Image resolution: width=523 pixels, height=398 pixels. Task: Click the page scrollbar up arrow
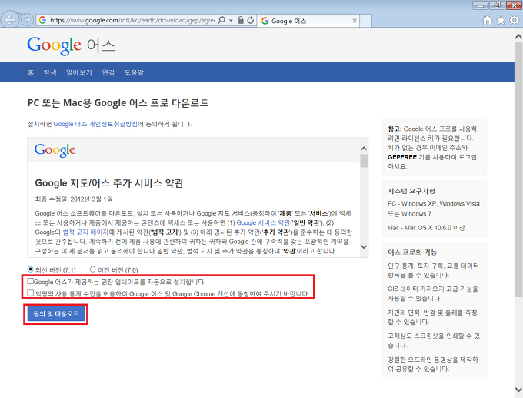[x=518, y=35]
